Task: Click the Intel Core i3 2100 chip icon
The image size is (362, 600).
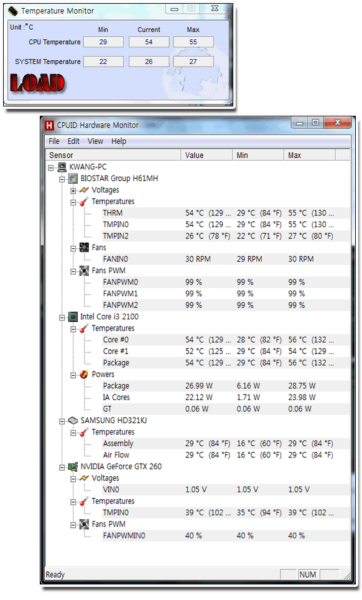Action: (73, 317)
